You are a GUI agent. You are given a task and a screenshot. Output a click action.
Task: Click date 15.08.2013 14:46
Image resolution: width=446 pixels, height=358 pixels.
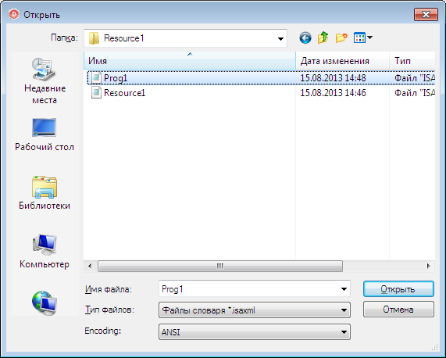(333, 93)
